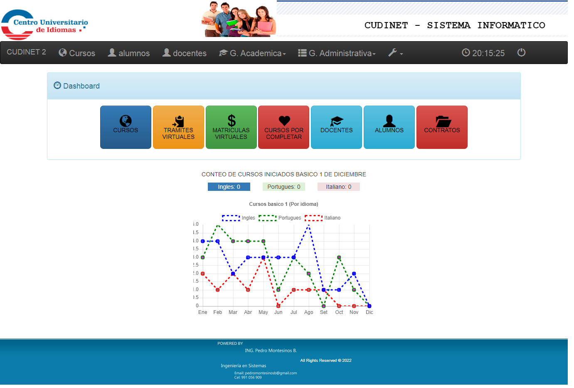Open the Cursos tile with globe icon
The image size is (574, 388).
[126, 127]
